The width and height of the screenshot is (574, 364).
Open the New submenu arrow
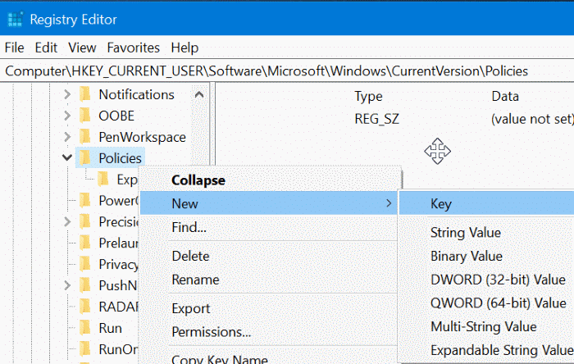389,203
